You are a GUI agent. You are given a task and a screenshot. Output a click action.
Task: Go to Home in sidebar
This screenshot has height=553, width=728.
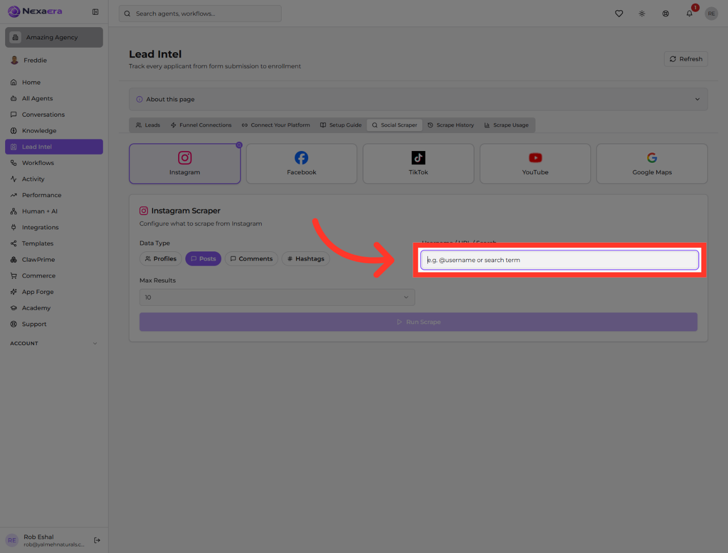click(x=54, y=82)
